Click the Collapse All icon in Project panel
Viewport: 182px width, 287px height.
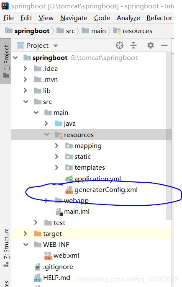click(133, 45)
